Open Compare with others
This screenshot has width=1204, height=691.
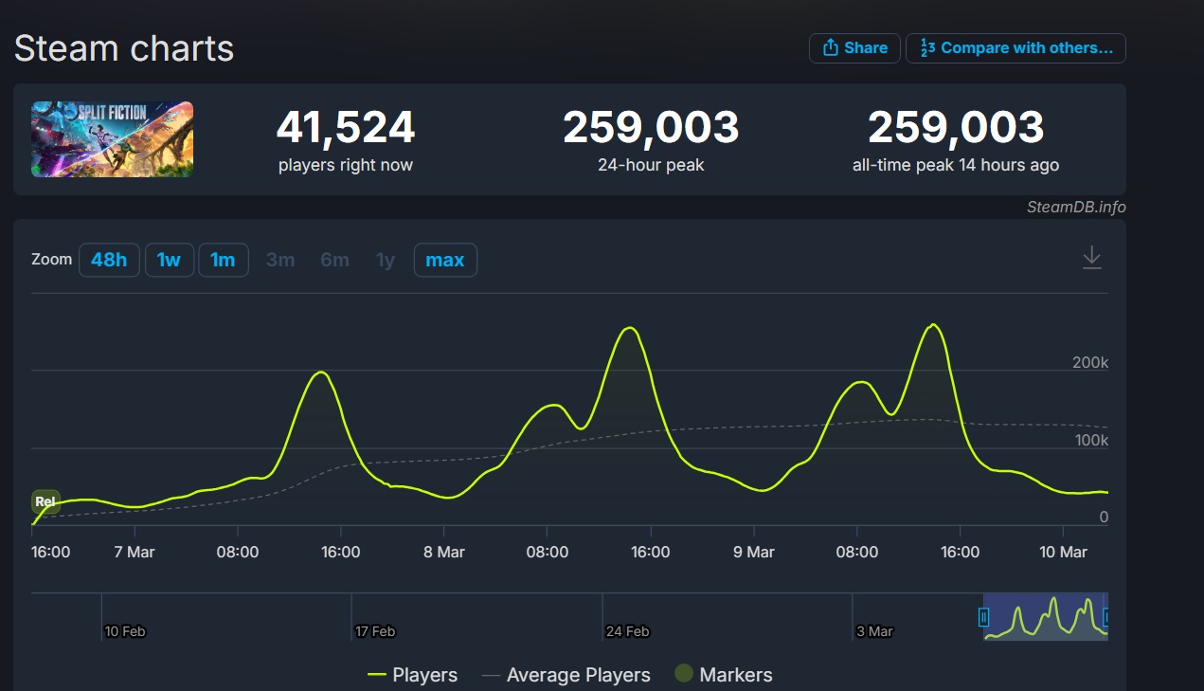(x=1015, y=47)
